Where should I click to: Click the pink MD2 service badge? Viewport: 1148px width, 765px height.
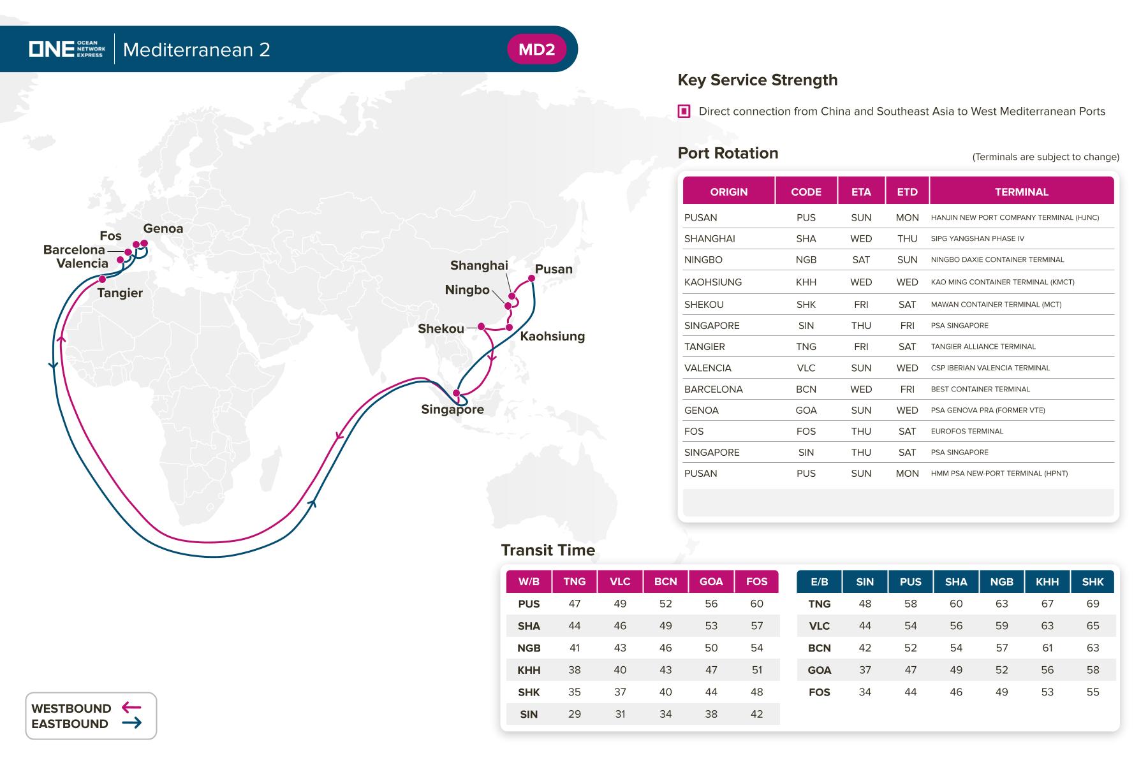click(x=536, y=50)
